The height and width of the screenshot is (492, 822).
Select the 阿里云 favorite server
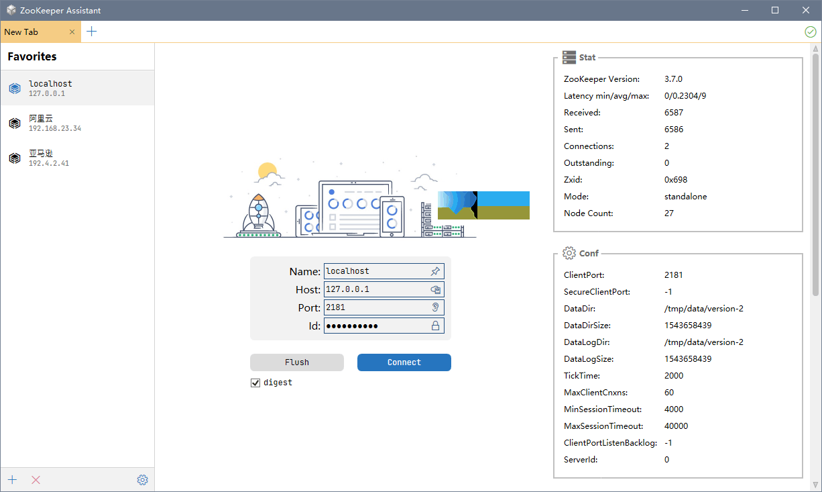(x=77, y=123)
